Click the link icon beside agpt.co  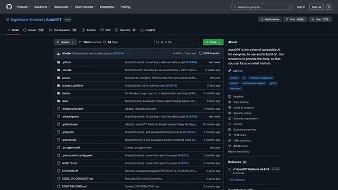click(230, 71)
